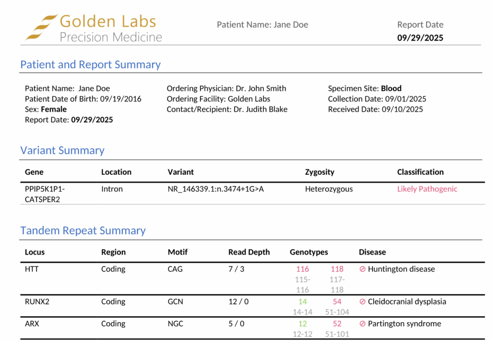Viewport: 493px width, 341px height.
Task: Click the Read Depth column header
Action: (249, 252)
